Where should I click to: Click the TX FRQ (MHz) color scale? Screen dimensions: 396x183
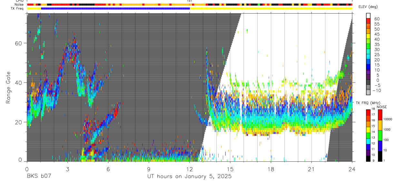click(x=368, y=135)
